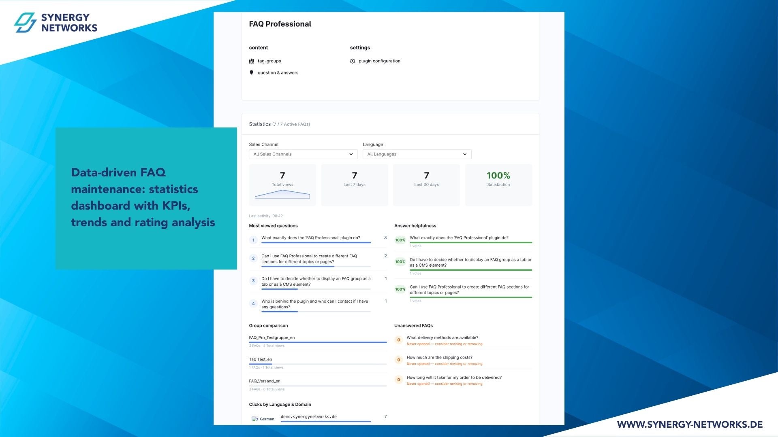Click the 'Last activity: 08:42' text

tap(266, 216)
